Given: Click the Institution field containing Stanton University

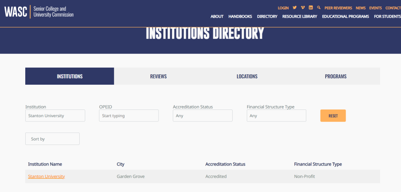Looking at the screenshot, I should [x=55, y=115].
